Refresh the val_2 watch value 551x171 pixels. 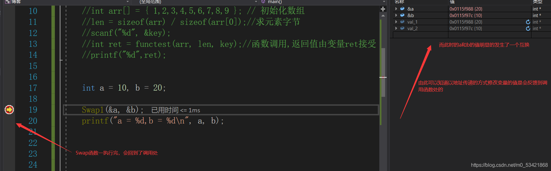[x=528, y=29]
